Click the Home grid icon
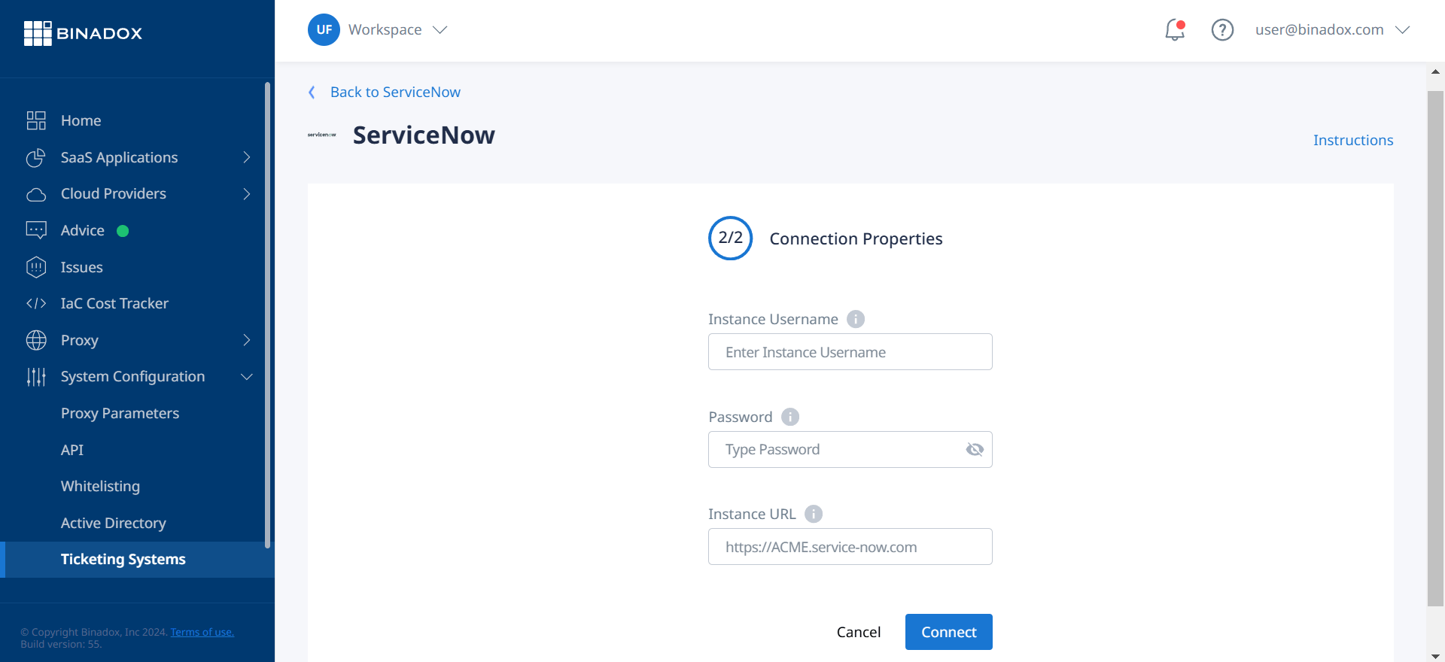Viewport: 1445px width, 662px height. click(36, 120)
